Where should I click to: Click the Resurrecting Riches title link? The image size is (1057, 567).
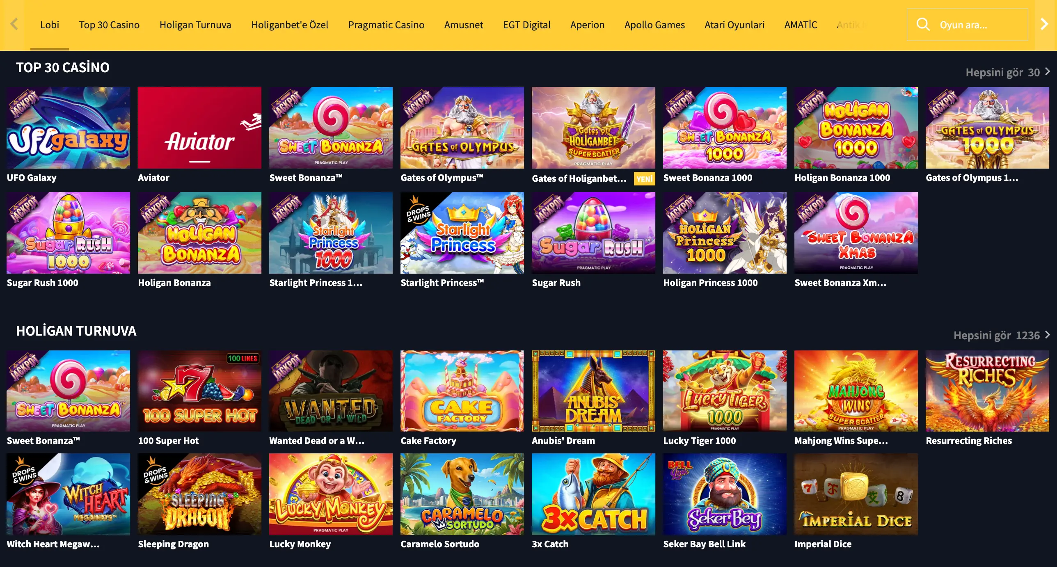(x=969, y=441)
